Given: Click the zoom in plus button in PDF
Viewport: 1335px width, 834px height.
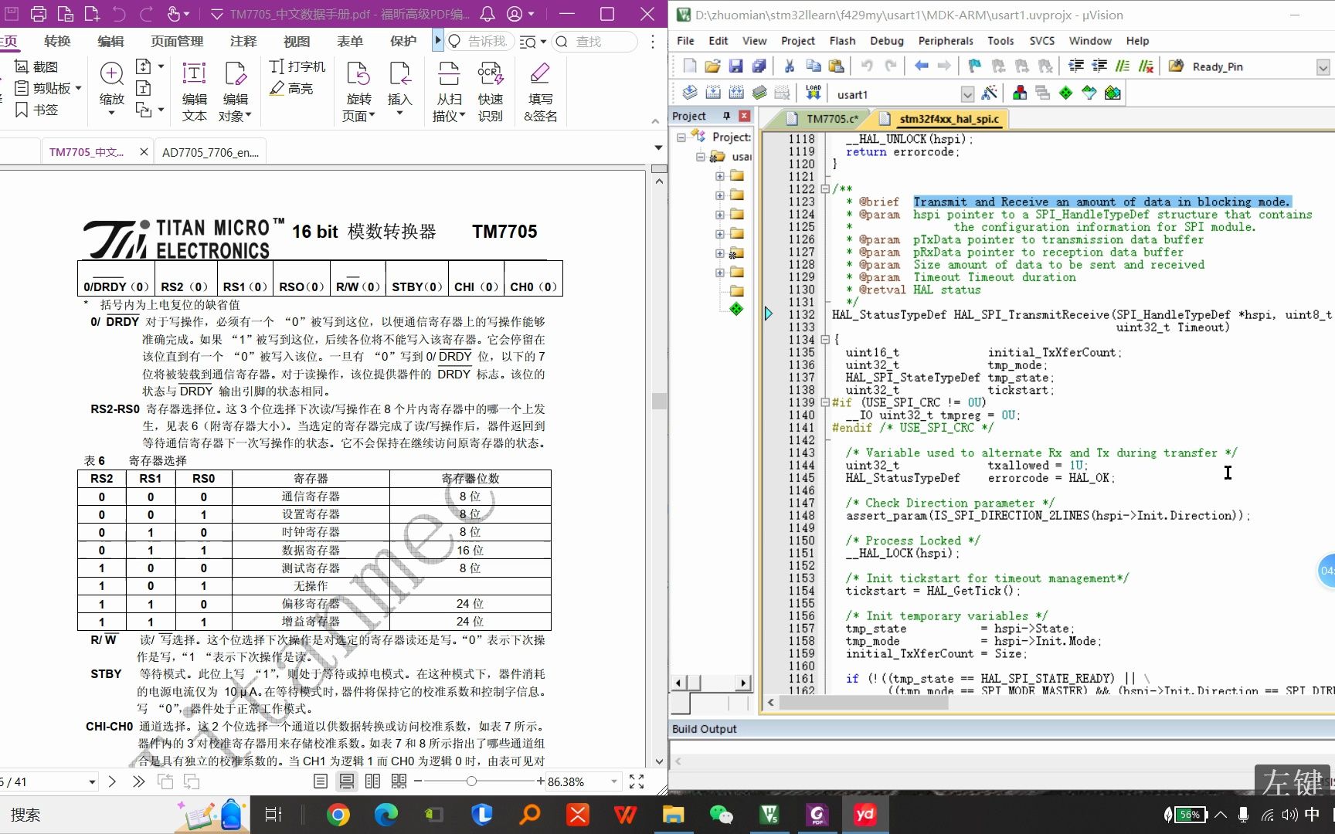Looking at the screenshot, I should (x=540, y=781).
